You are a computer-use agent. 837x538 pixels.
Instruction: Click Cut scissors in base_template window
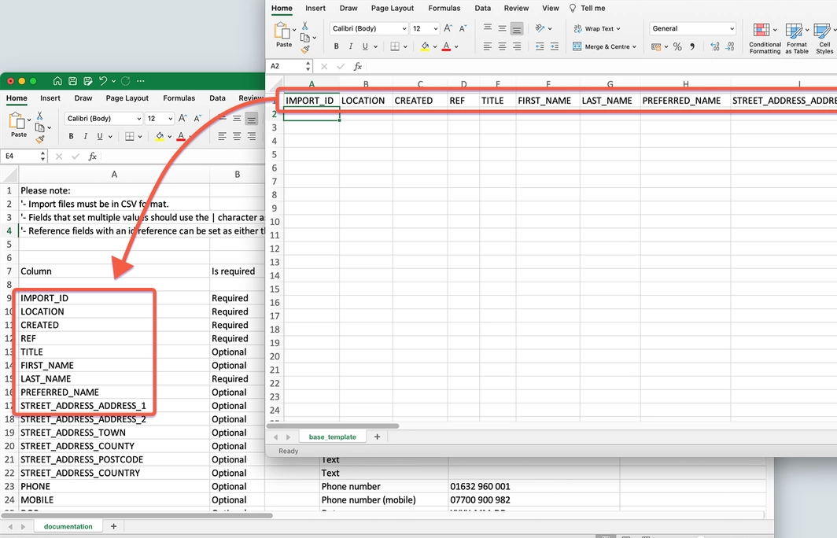click(304, 26)
